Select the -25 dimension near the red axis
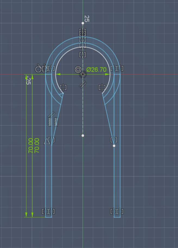Screen dimensions: 178x248 coord(28,80)
